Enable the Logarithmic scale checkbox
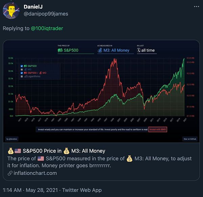Viewport: 203px width, 197px height. pos(22,77)
